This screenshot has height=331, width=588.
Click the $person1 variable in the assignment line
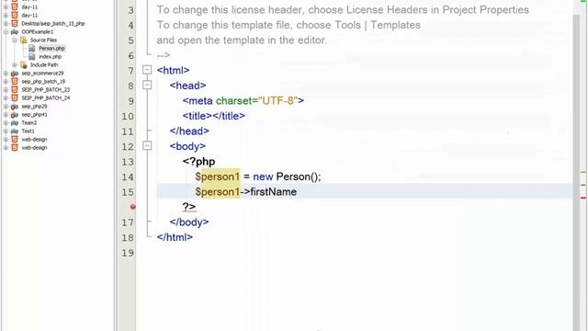217,177
